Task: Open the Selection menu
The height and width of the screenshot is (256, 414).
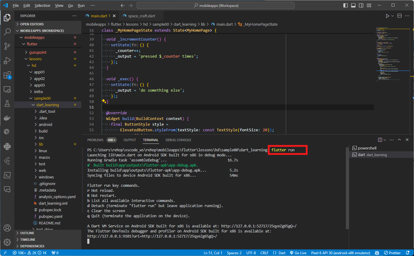Action: 42,5
